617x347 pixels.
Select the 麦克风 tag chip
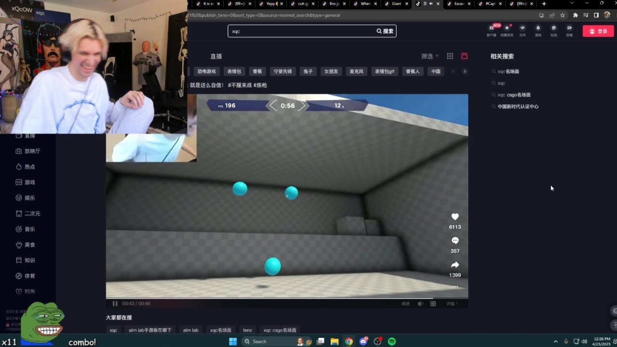(357, 71)
